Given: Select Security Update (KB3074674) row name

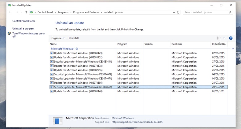Looking at the screenshot, I should coord(83,78).
